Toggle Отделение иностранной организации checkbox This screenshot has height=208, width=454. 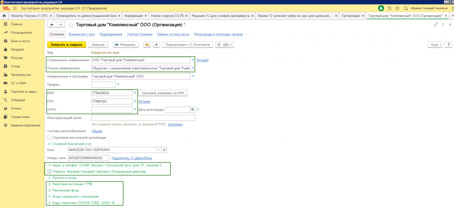49,137
